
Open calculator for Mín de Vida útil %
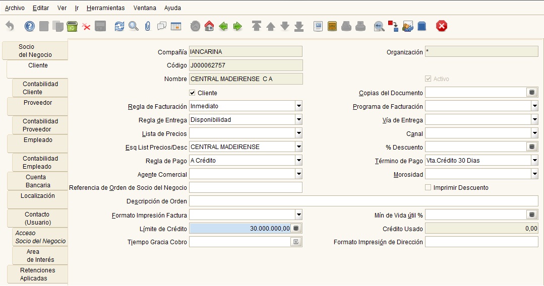click(x=532, y=214)
